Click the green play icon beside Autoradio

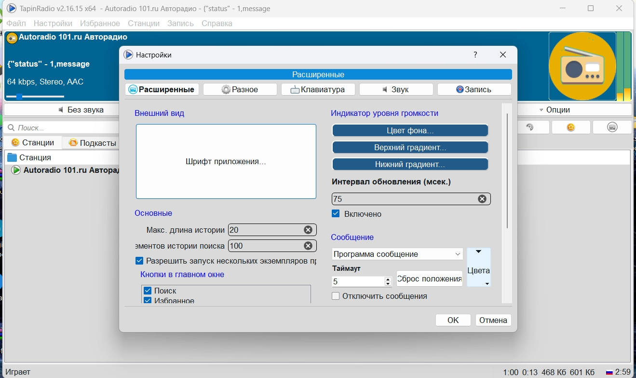[16, 170]
